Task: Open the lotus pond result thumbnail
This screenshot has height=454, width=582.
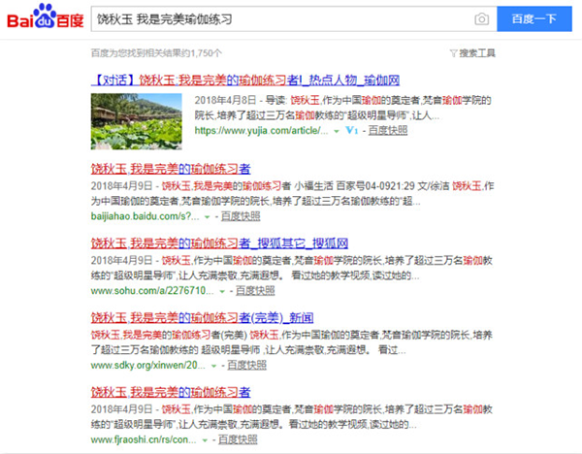Action: point(136,121)
